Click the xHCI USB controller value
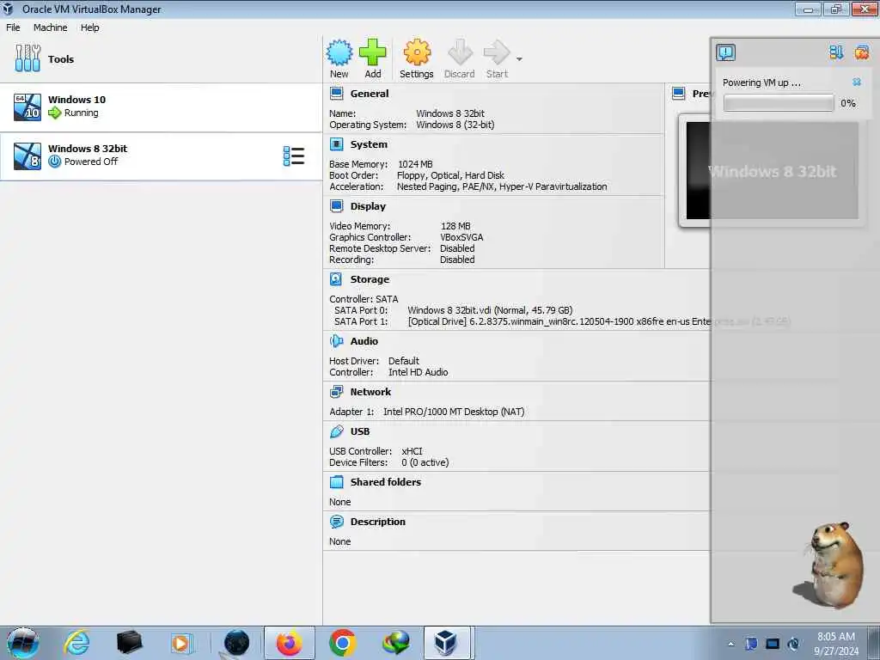The height and width of the screenshot is (660, 880). [x=412, y=450]
